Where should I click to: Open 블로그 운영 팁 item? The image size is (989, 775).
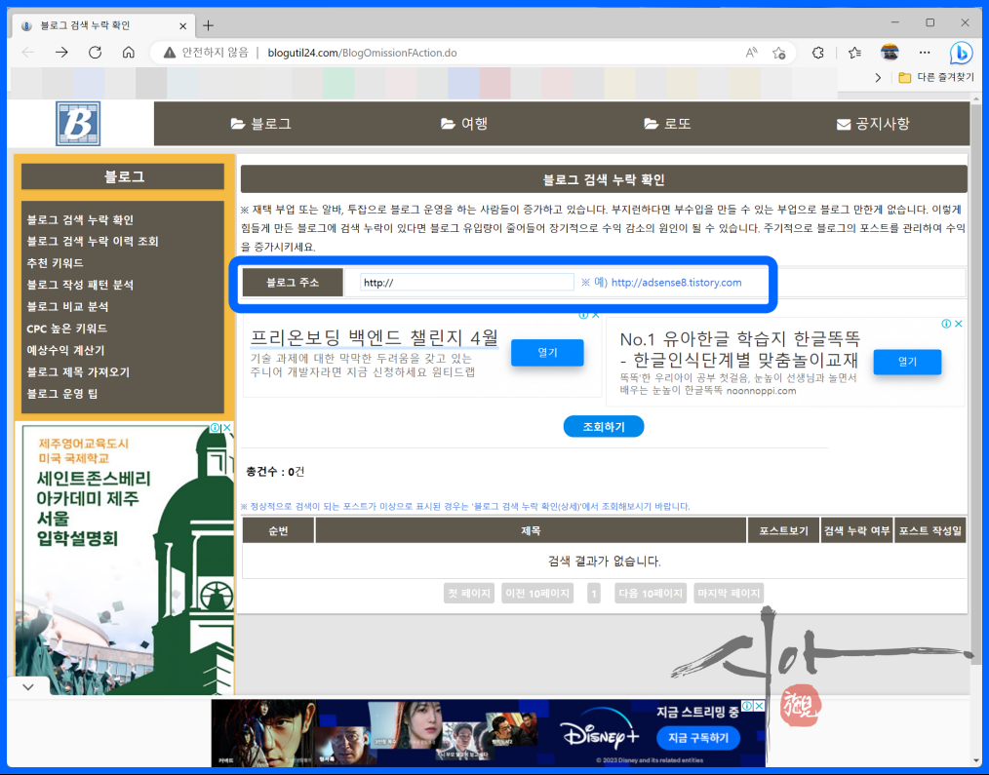[x=62, y=394]
